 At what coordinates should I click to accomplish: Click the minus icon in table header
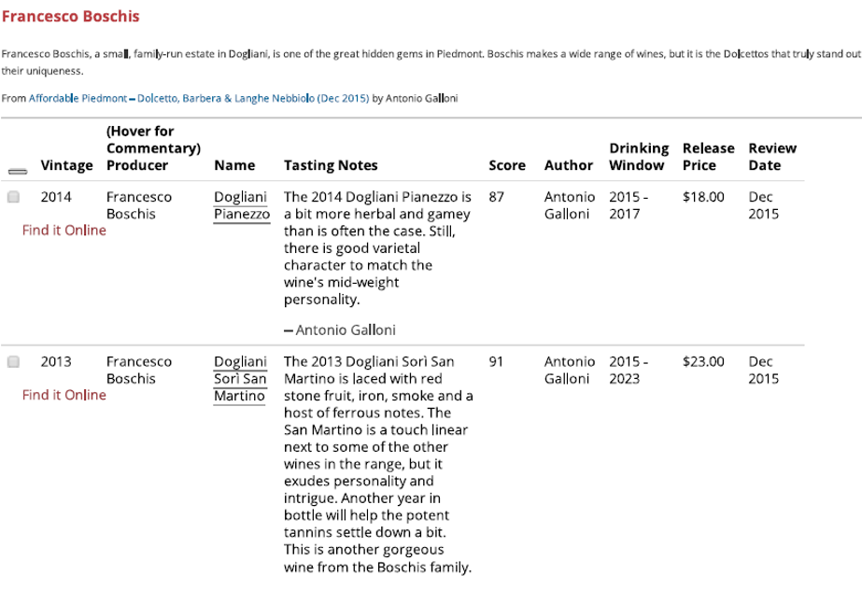click(16, 171)
